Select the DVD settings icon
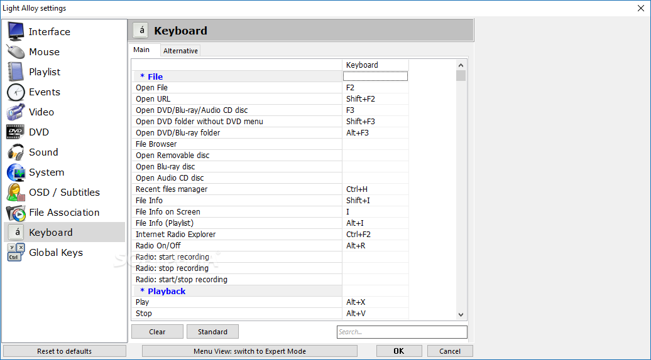Viewport: 651px width, 360px height. (16, 132)
